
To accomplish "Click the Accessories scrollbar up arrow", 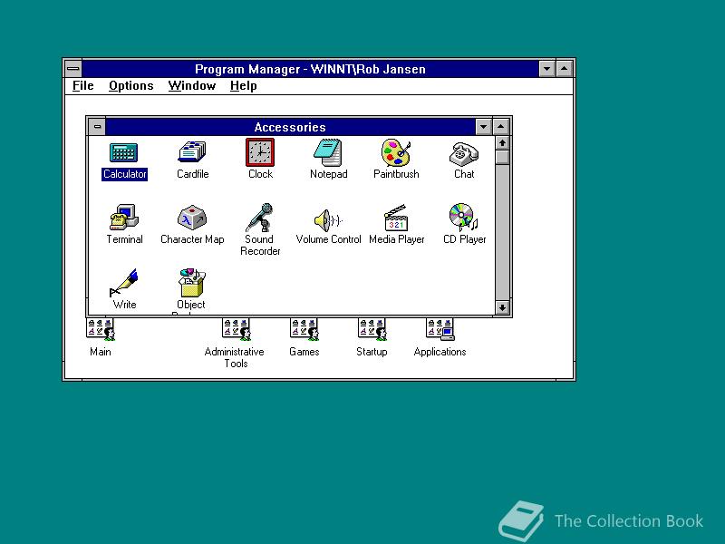I will pyautogui.click(x=502, y=143).
